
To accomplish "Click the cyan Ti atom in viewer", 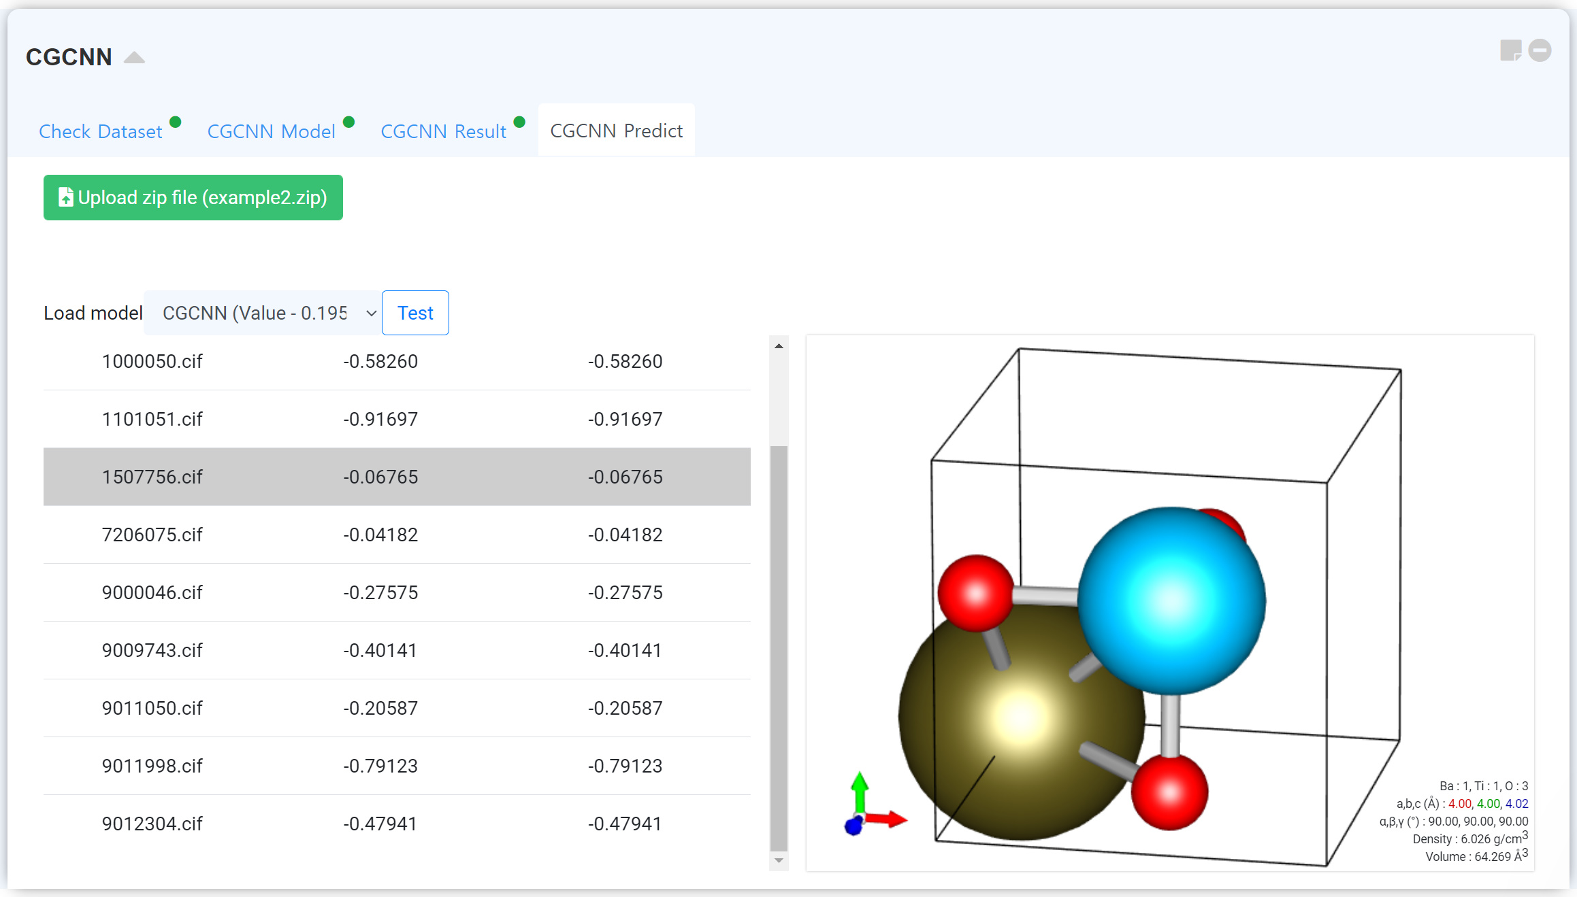I will click(1171, 600).
